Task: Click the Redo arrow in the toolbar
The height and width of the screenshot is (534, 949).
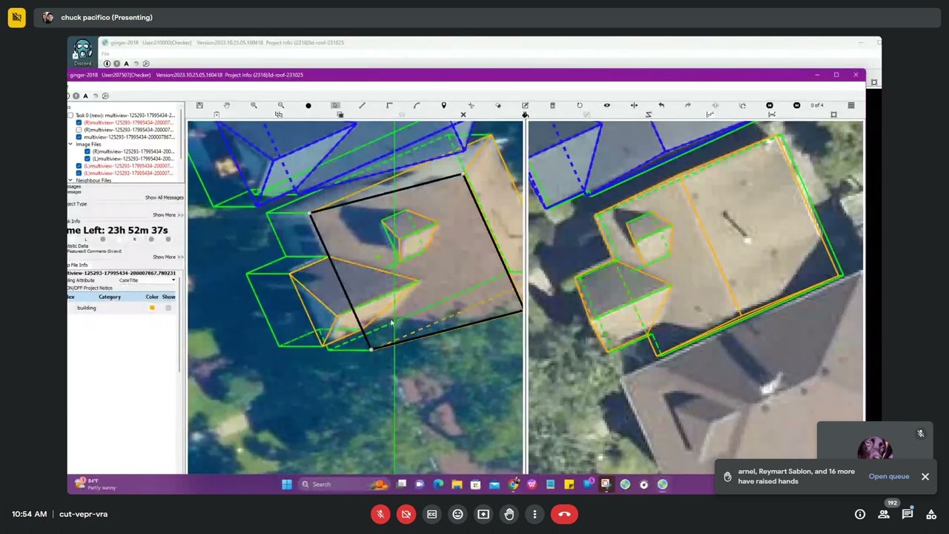Action: [x=688, y=105]
